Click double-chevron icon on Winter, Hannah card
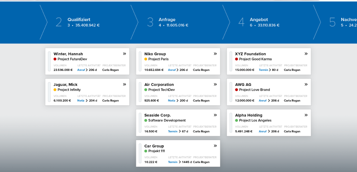 click(x=124, y=54)
